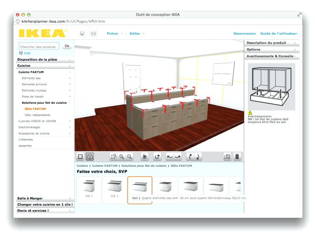
Task: Click the Ok search button
Action: (x=67, y=46)
